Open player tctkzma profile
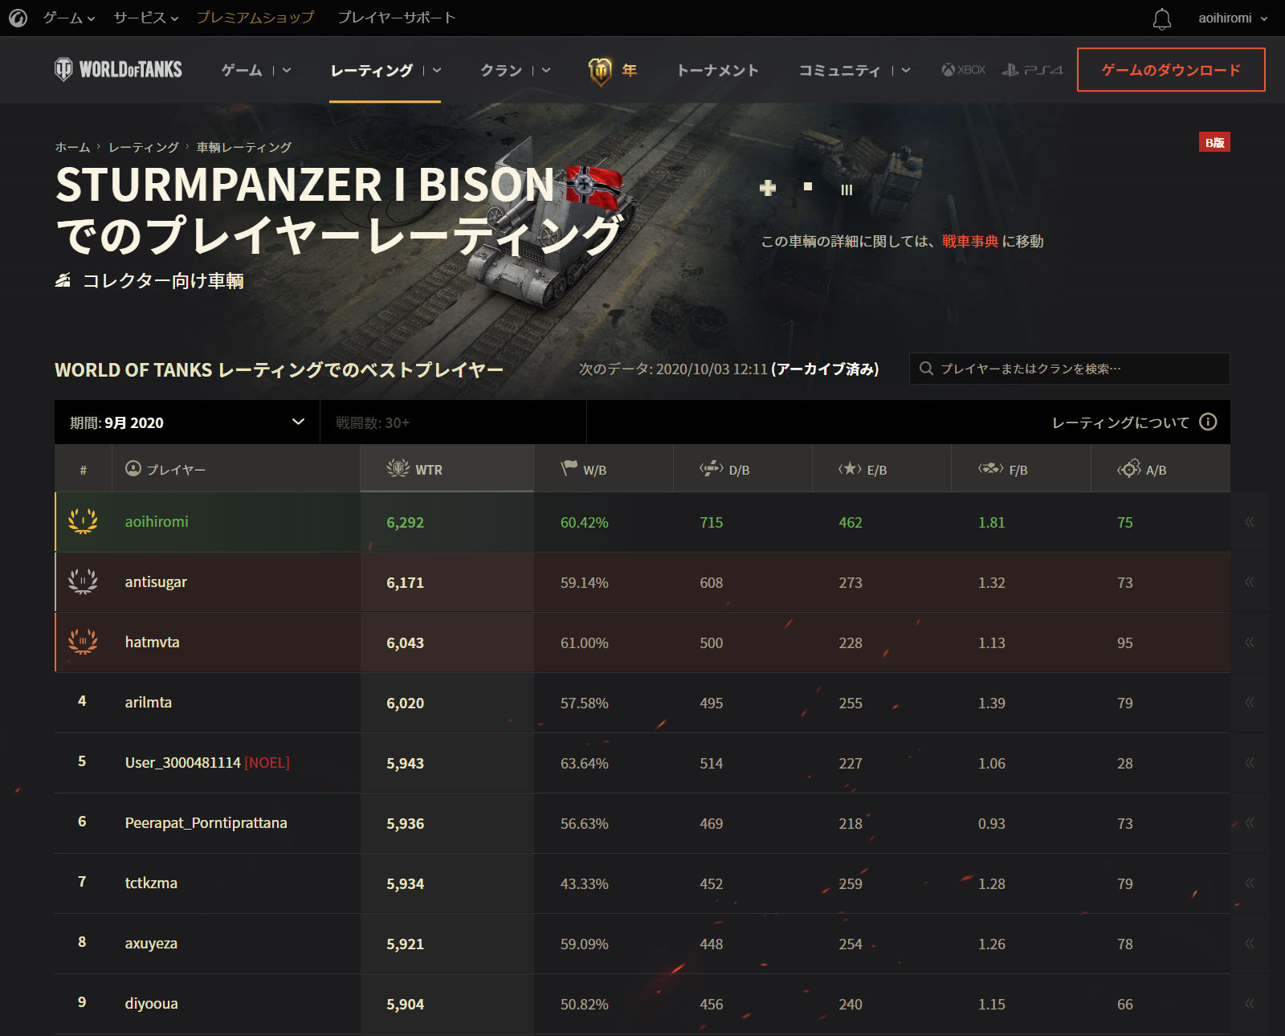Viewport: 1285px width, 1036px height. [151, 883]
